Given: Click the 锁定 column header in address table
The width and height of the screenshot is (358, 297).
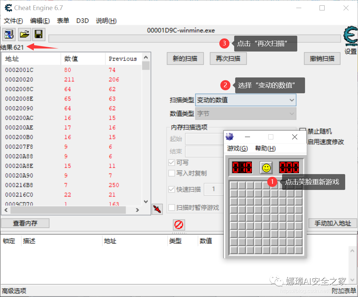Looking at the screenshot, I should coord(11,241).
